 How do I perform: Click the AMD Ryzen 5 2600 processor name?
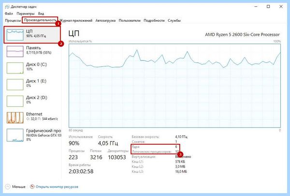(242, 35)
